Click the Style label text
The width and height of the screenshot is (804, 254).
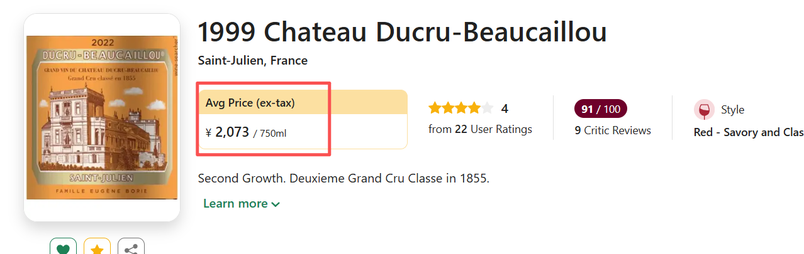[732, 110]
